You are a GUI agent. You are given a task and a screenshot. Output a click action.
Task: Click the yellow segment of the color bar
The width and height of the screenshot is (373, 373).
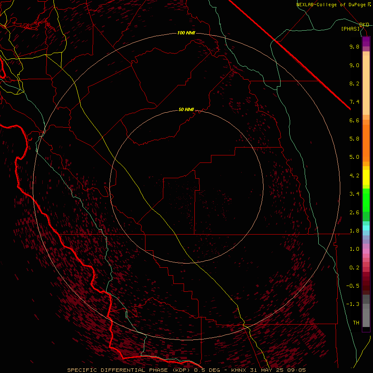[366, 177]
